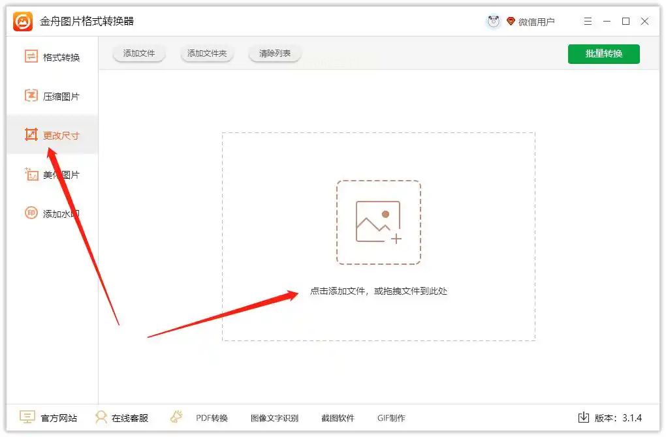Click the 添加文件 button
This screenshot has width=666, height=437.
click(x=139, y=53)
